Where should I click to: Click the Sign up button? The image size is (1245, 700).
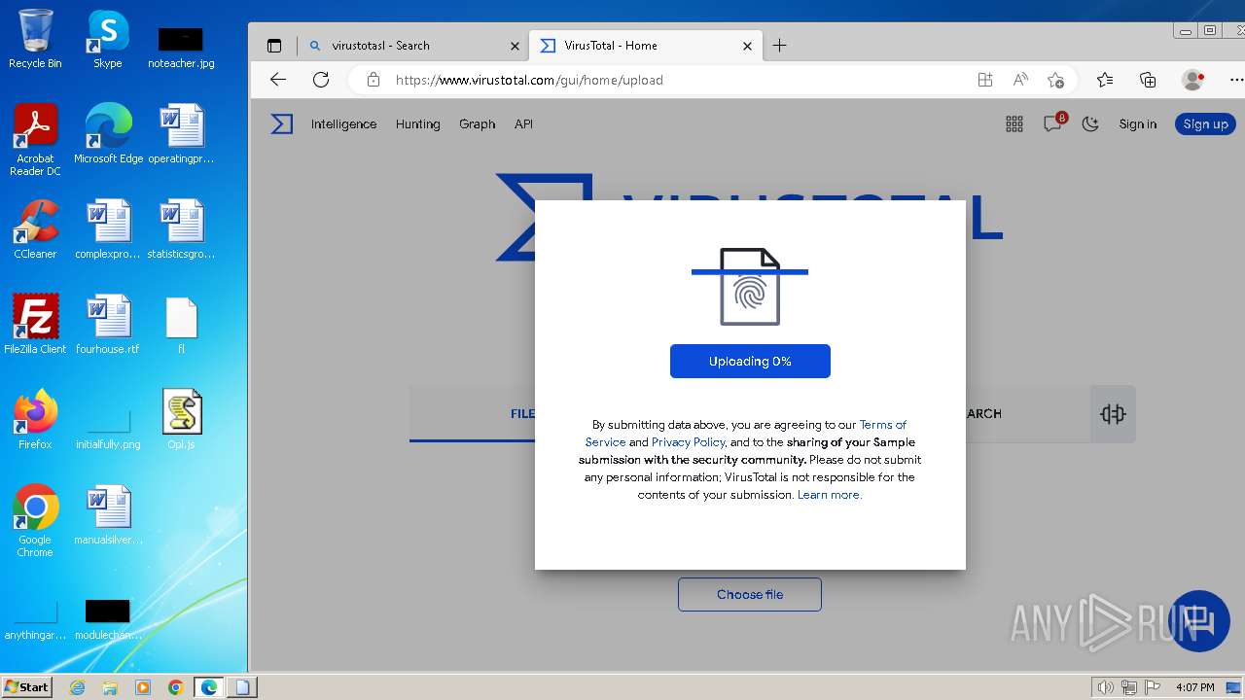point(1205,123)
